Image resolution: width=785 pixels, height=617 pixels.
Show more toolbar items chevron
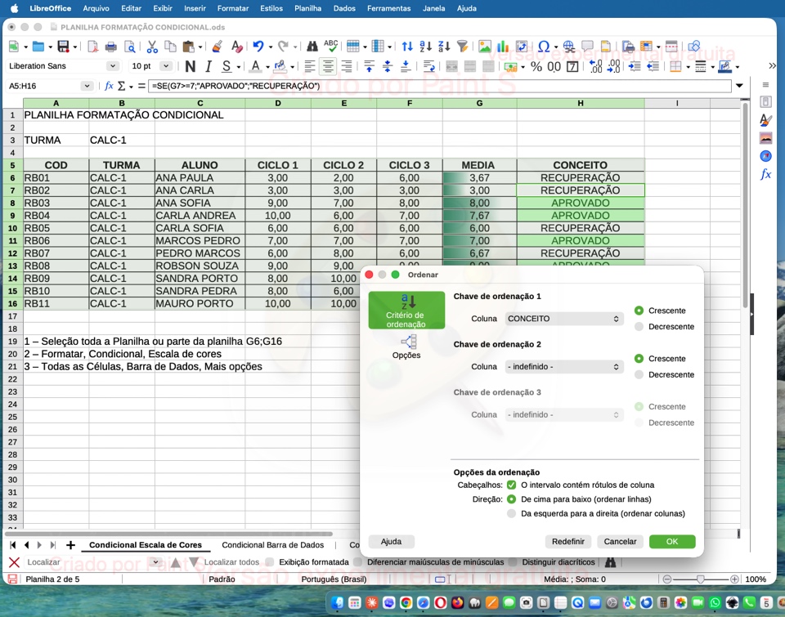point(772,66)
